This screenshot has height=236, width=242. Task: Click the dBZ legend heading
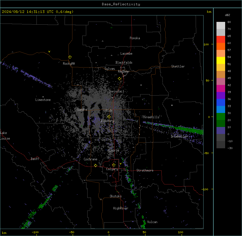click(227, 15)
